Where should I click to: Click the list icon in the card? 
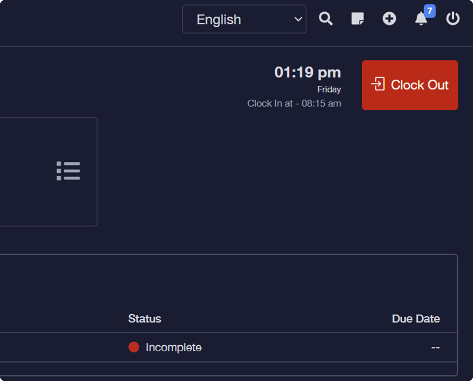(x=68, y=171)
